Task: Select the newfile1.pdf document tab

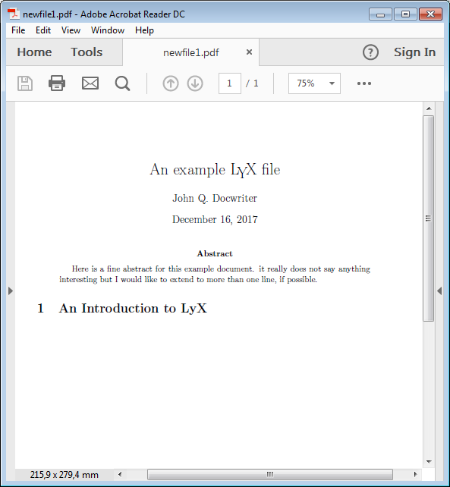Action: (190, 52)
